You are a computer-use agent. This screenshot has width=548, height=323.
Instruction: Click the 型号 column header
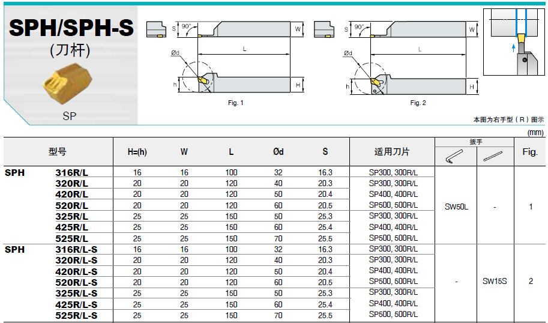(58, 152)
